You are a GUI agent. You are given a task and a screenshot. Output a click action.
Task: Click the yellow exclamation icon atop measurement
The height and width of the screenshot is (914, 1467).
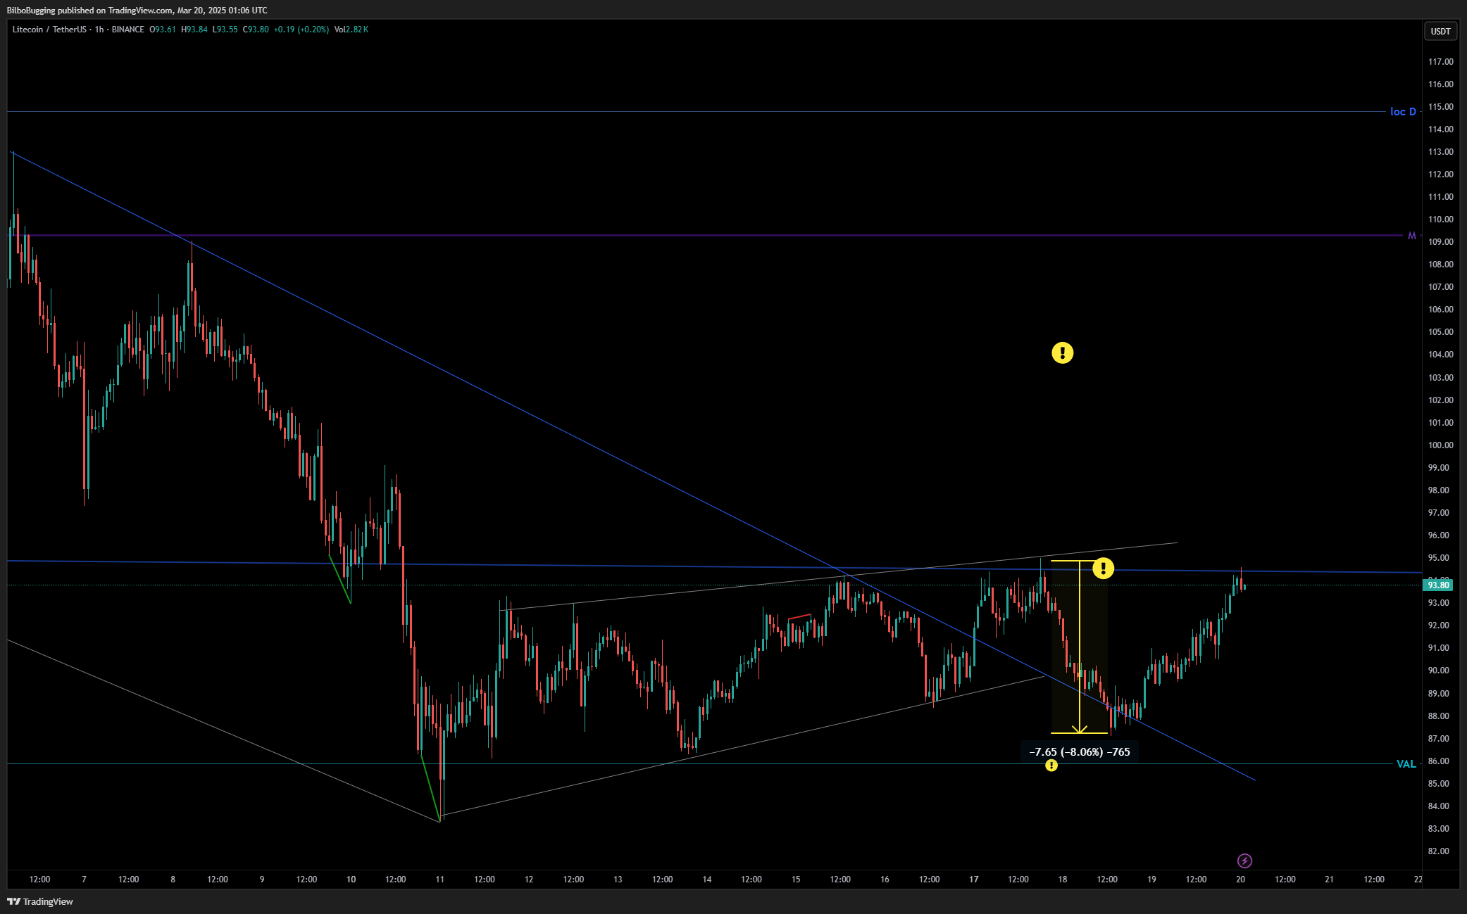(1103, 568)
